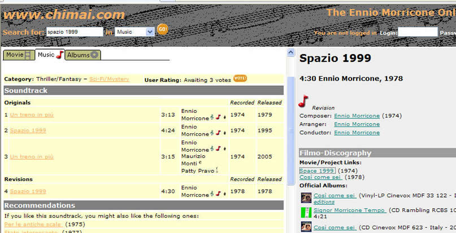
Task: Click the scrollbar up arrow of left pane
Action: (290, 52)
